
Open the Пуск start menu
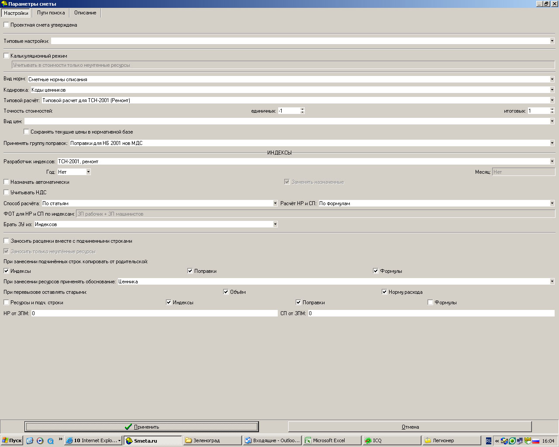coord(12,440)
